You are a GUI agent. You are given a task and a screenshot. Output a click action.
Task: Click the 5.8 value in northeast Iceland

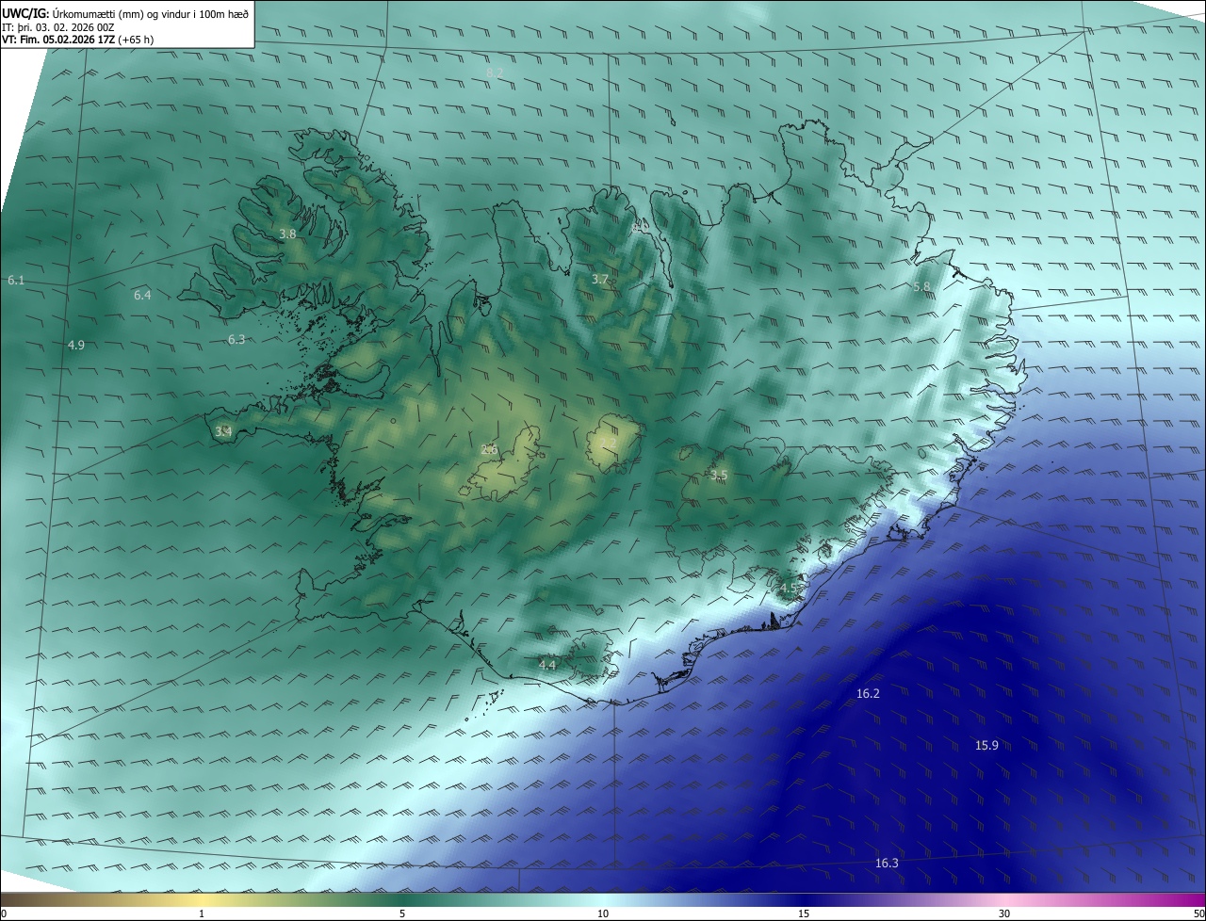tap(921, 286)
